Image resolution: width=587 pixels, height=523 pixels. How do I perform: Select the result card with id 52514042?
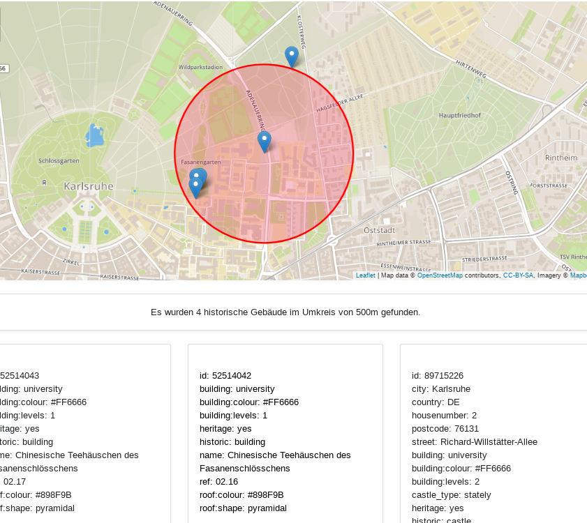click(x=285, y=432)
